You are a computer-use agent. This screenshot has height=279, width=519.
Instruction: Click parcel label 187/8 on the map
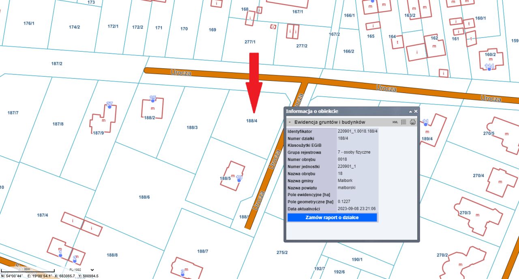point(58,124)
